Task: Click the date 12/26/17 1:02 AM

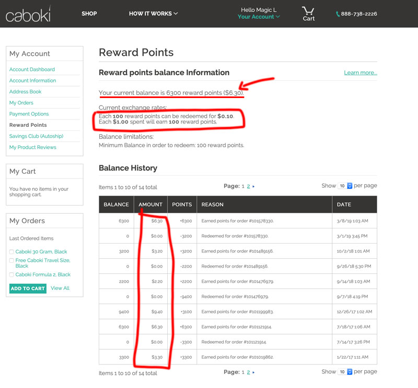Action: 354,312
